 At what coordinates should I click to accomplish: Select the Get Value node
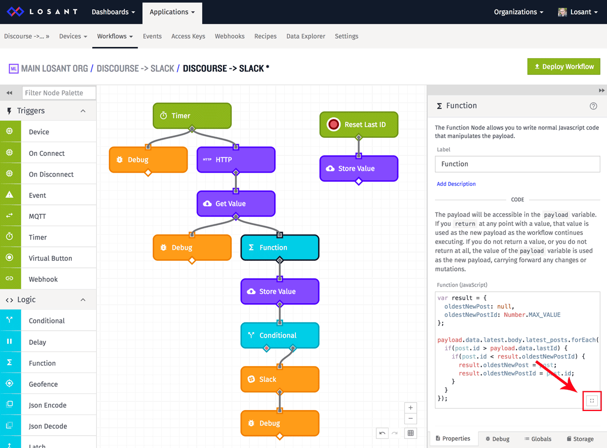[x=236, y=203]
